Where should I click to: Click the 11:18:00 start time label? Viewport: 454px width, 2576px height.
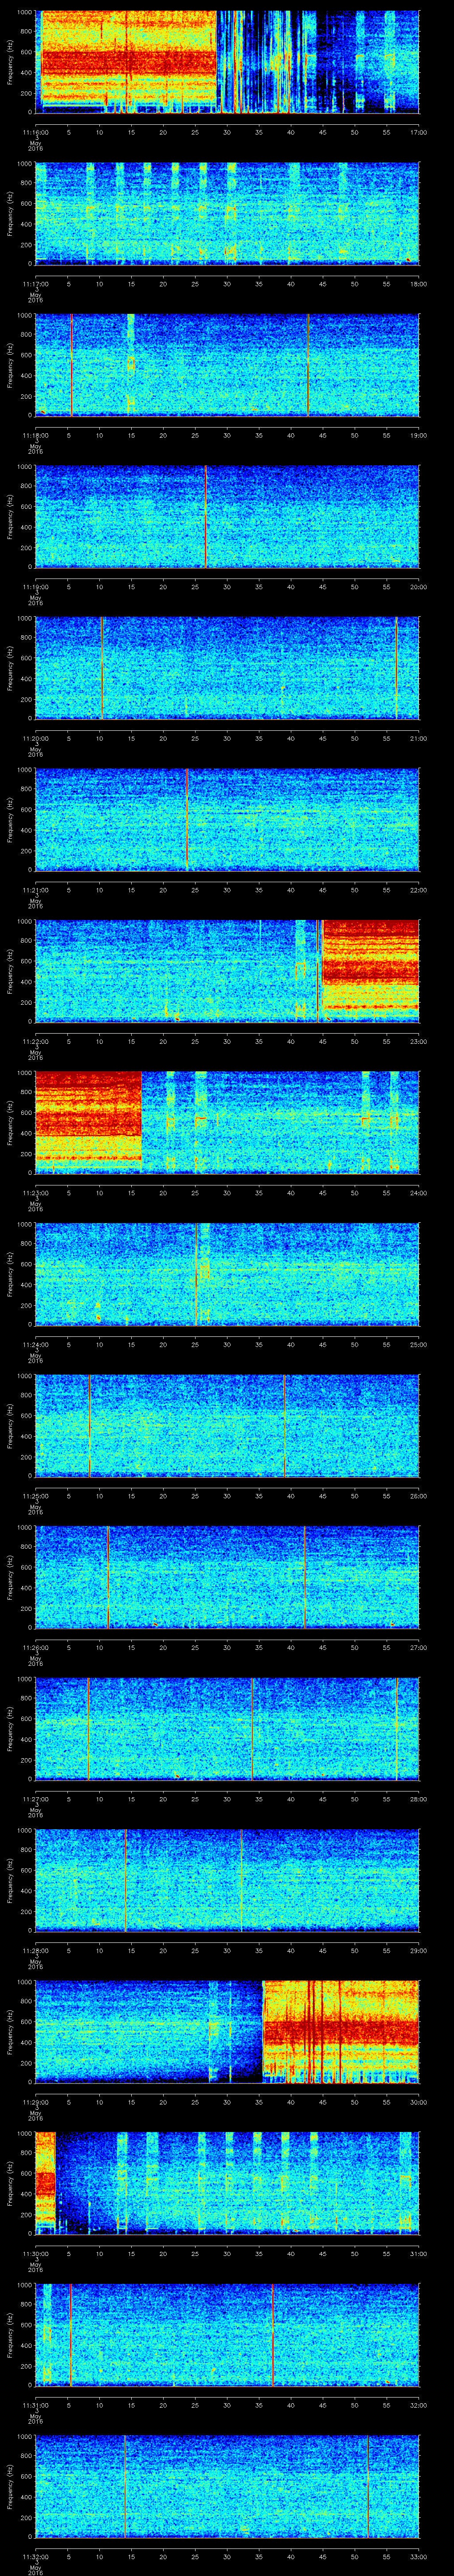point(35,435)
